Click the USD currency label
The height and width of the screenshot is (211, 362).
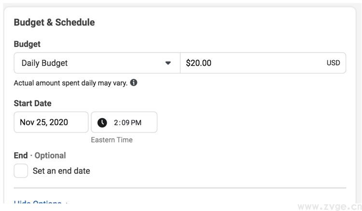click(x=333, y=63)
